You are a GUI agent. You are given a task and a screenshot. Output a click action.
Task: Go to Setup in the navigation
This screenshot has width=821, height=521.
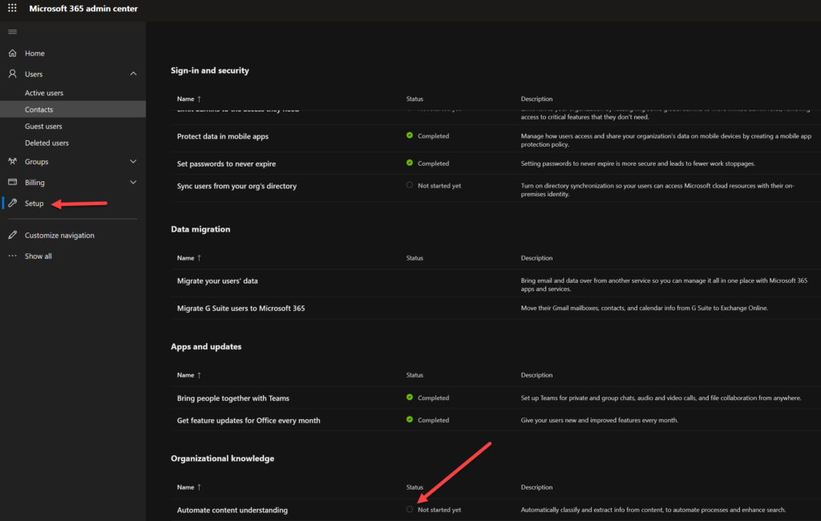pyautogui.click(x=34, y=203)
